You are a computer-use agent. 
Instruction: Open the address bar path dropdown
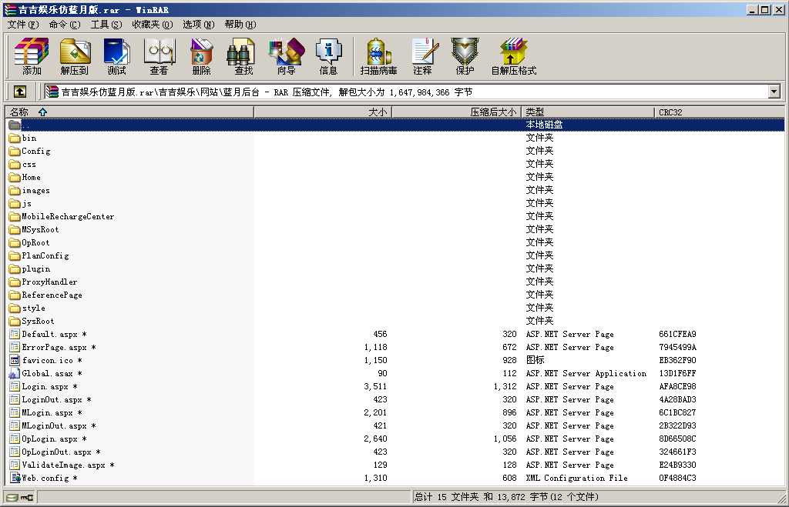(774, 92)
